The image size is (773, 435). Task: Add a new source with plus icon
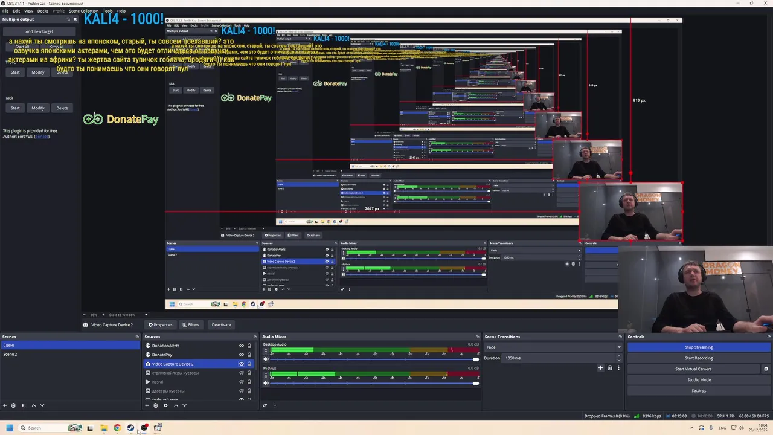(147, 405)
